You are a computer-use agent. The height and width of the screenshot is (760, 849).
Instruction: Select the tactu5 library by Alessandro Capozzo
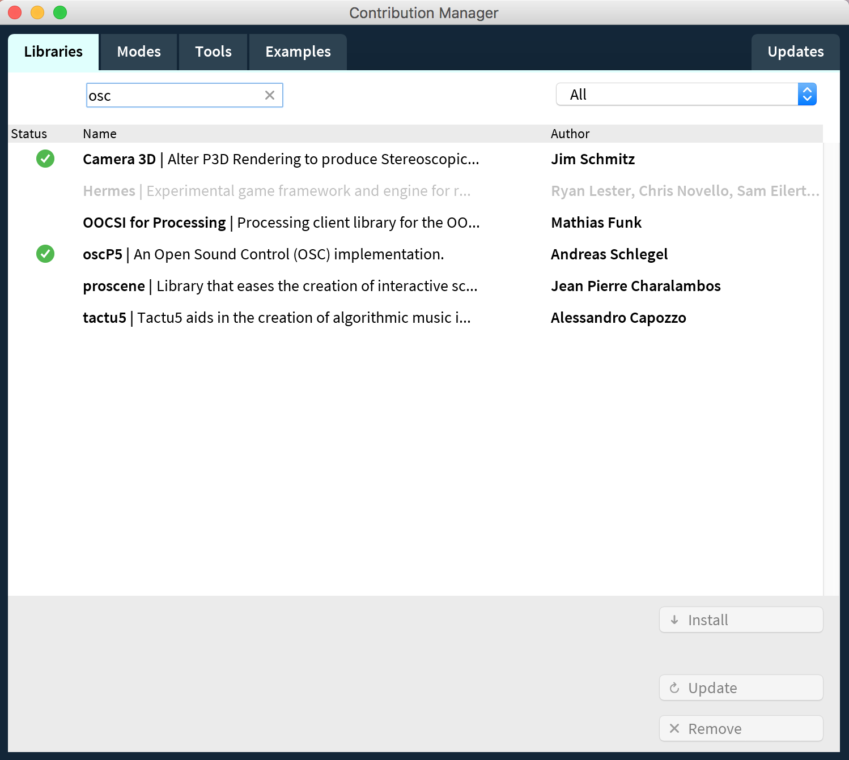[276, 318]
